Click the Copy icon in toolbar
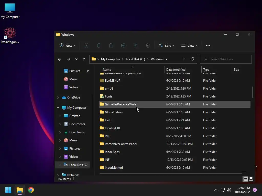The height and width of the screenshot is (196, 262). pos(99,45)
